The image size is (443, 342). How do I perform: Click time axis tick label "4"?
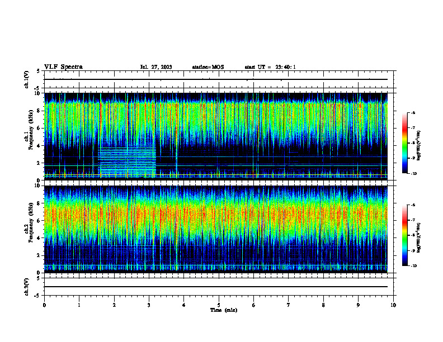[x=184, y=305]
